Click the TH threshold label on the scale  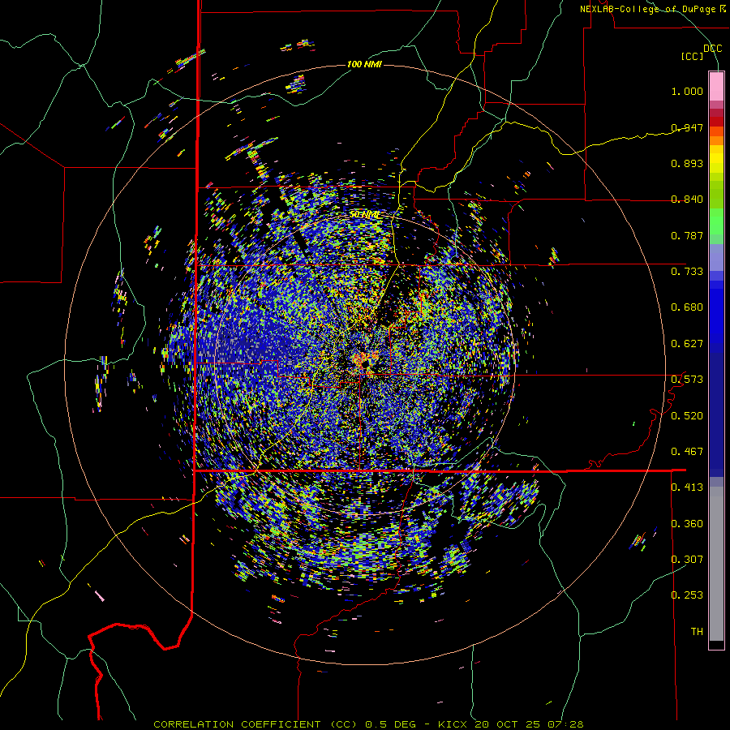click(697, 632)
